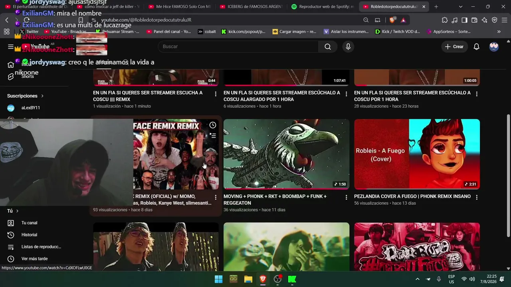
Task: Open the Brave Wallet icon
Action: click(475, 20)
